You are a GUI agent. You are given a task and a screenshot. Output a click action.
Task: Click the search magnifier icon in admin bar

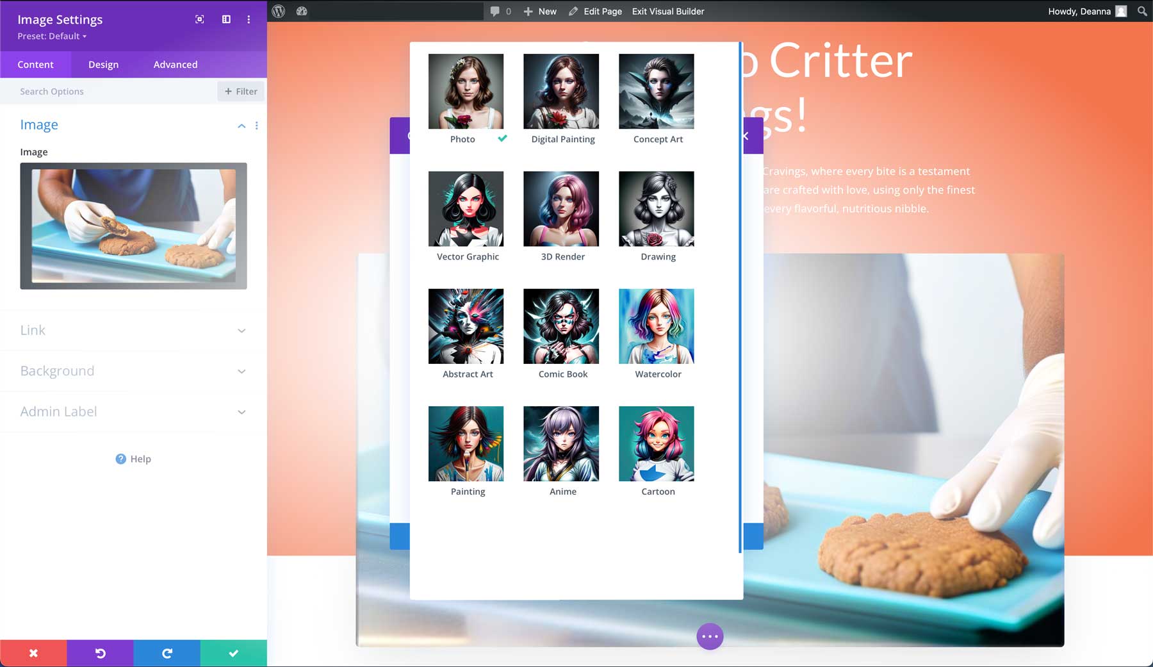[x=1141, y=11]
